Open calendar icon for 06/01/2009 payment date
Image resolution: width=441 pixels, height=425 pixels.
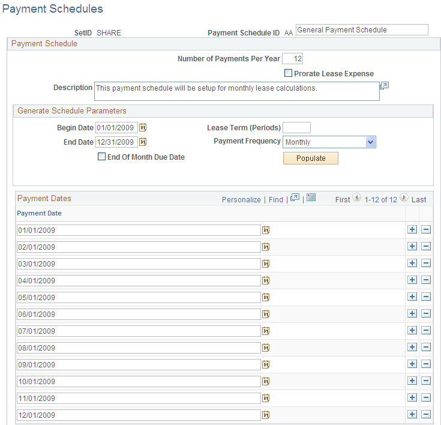pyautogui.click(x=266, y=314)
